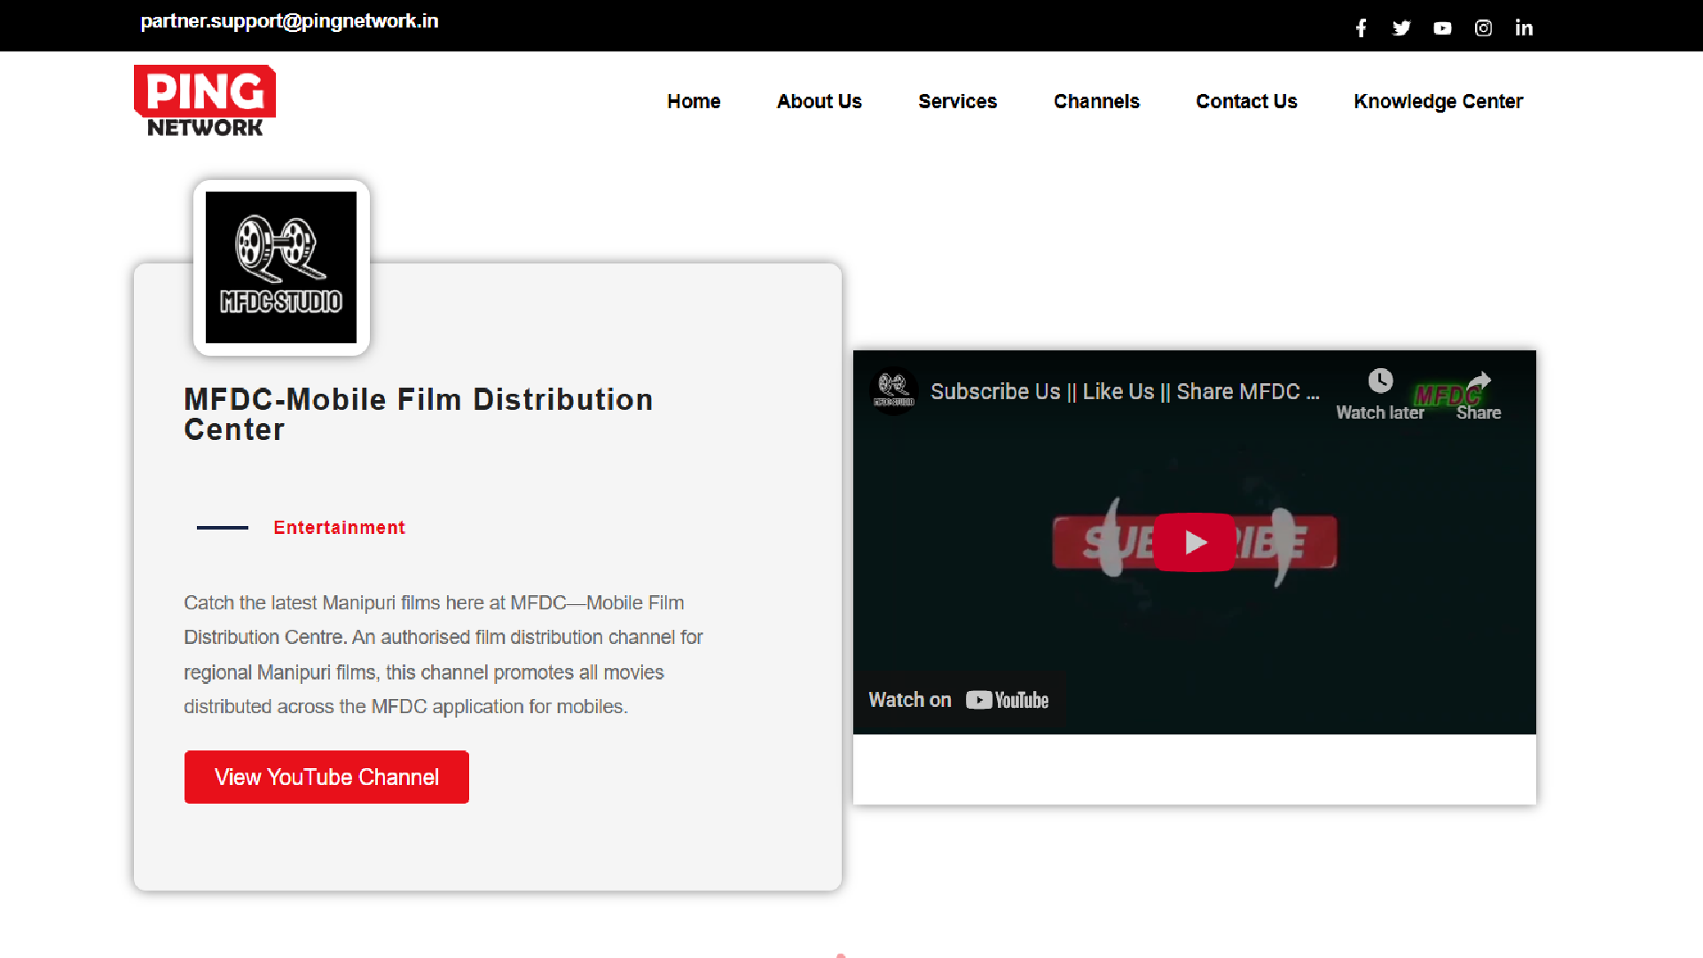Viewport: 1703px width, 958px height.
Task: Open the About Us menu item
Action: (820, 101)
